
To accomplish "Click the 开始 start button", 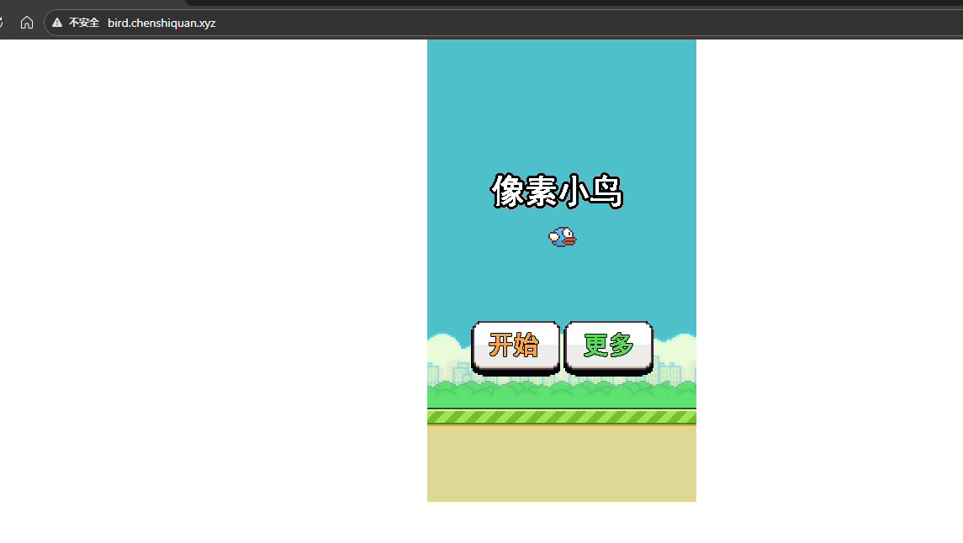I will (516, 347).
